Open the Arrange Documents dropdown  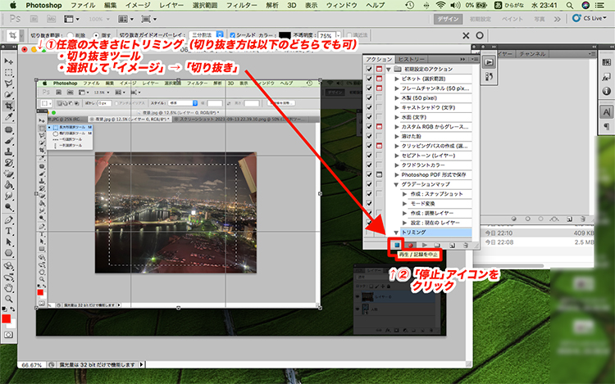coord(126,19)
